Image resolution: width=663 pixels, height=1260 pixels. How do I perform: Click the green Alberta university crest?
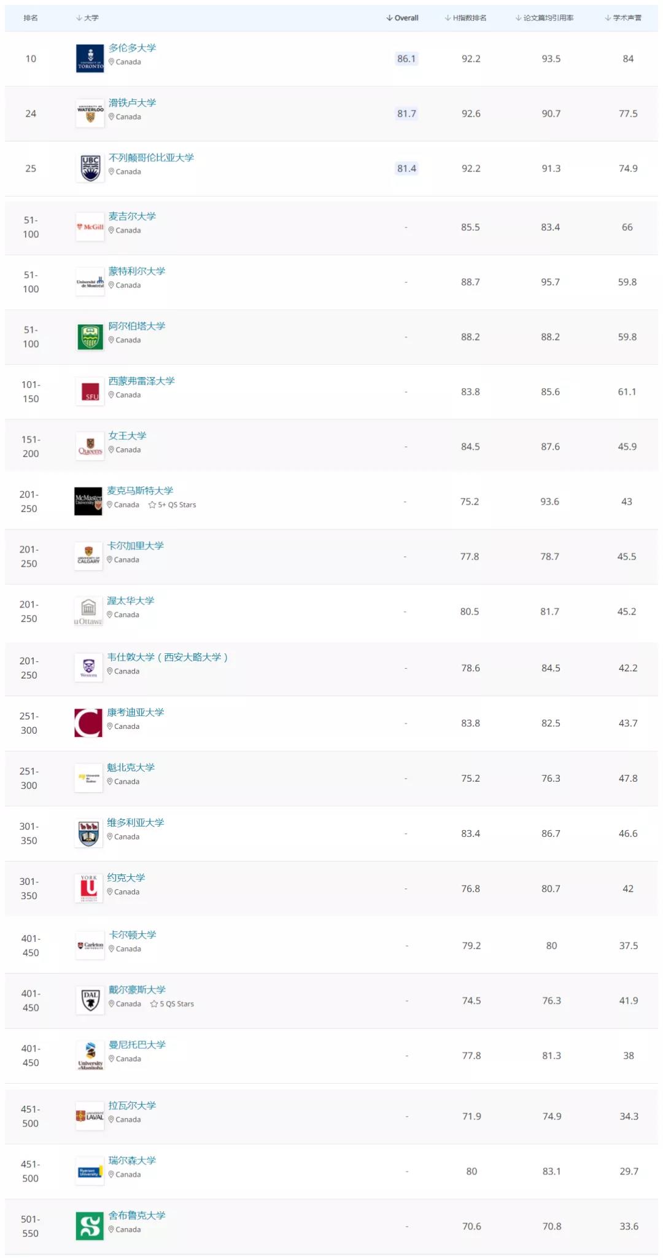tap(90, 337)
